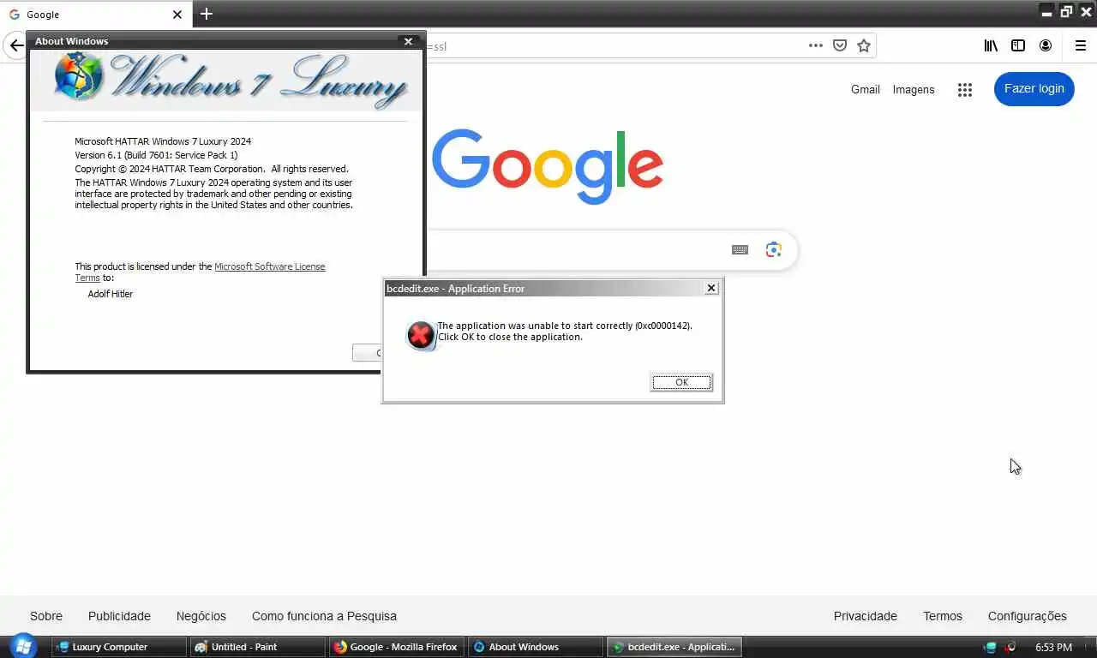This screenshot has width=1097, height=658.
Task: Minimize the Firefox window
Action: (1046, 11)
